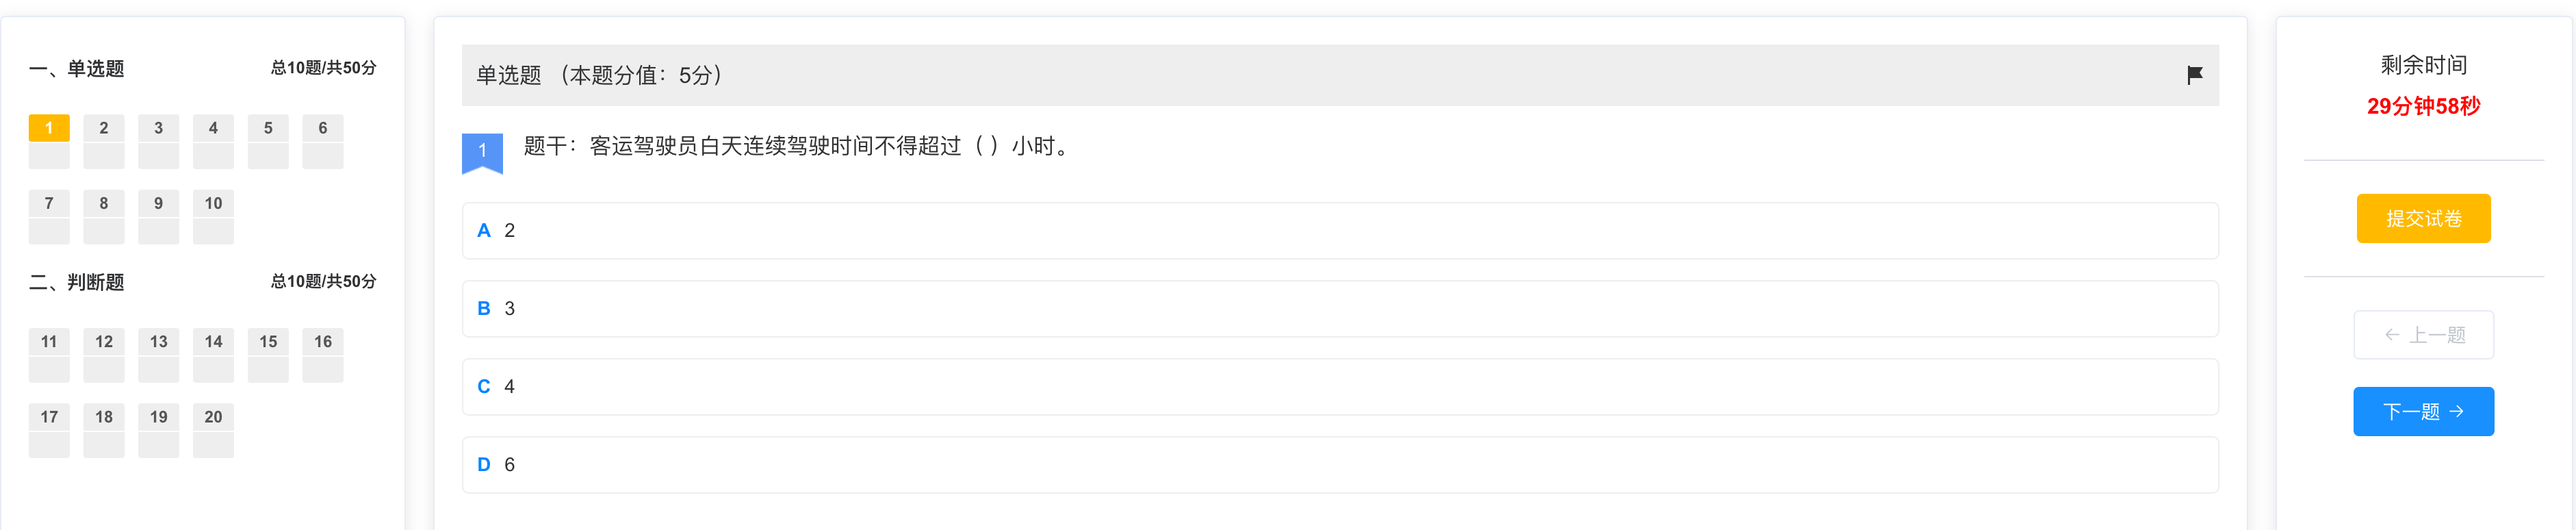Select answer option D with value 6
The width and height of the screenshot is (2576, 530).
(1340, 465)
